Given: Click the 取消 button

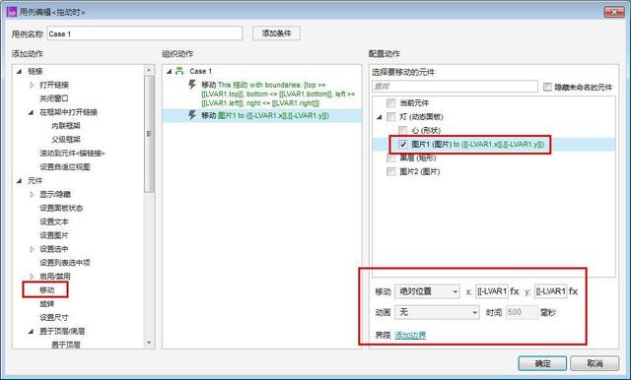Looking at the screenshot, I should pos(595,363).
